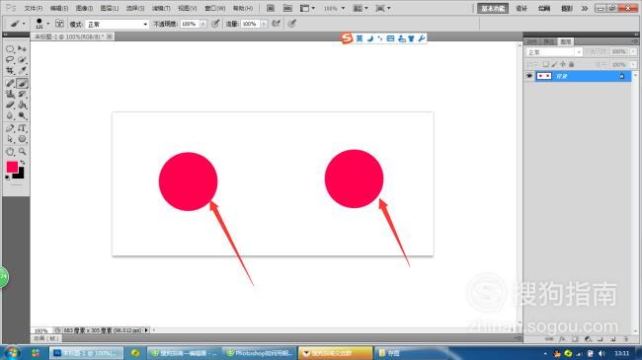Select the Pen tool
This screenshot has width=642, height=360.
10,128
